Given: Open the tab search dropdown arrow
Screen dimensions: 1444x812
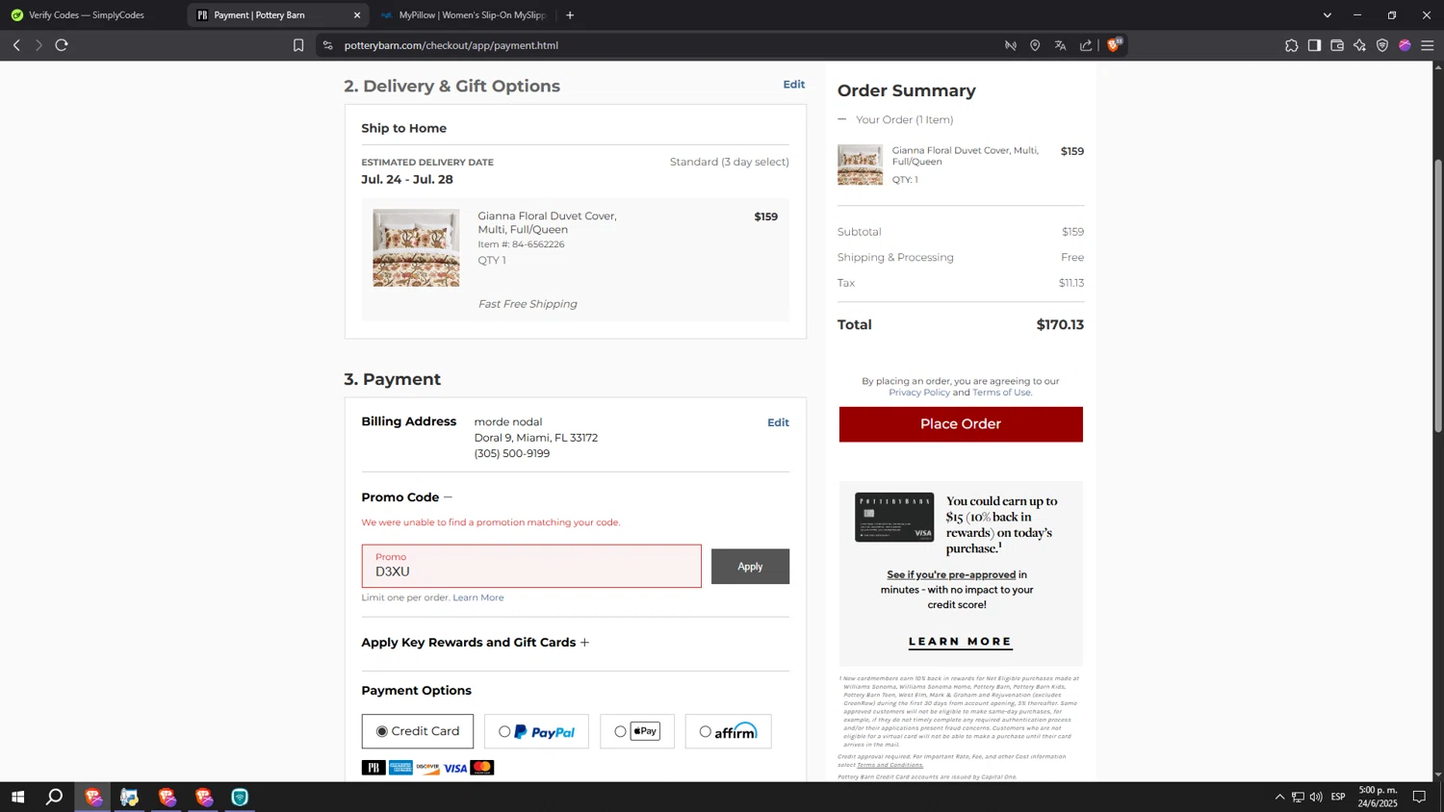Looking at the screenshot, I should 1327,15.
